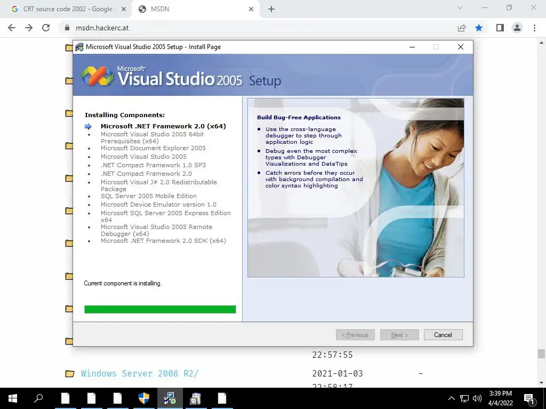Screen dimensions: 546x409
Task: Open the network tray icon
Action: click(464, 398)
